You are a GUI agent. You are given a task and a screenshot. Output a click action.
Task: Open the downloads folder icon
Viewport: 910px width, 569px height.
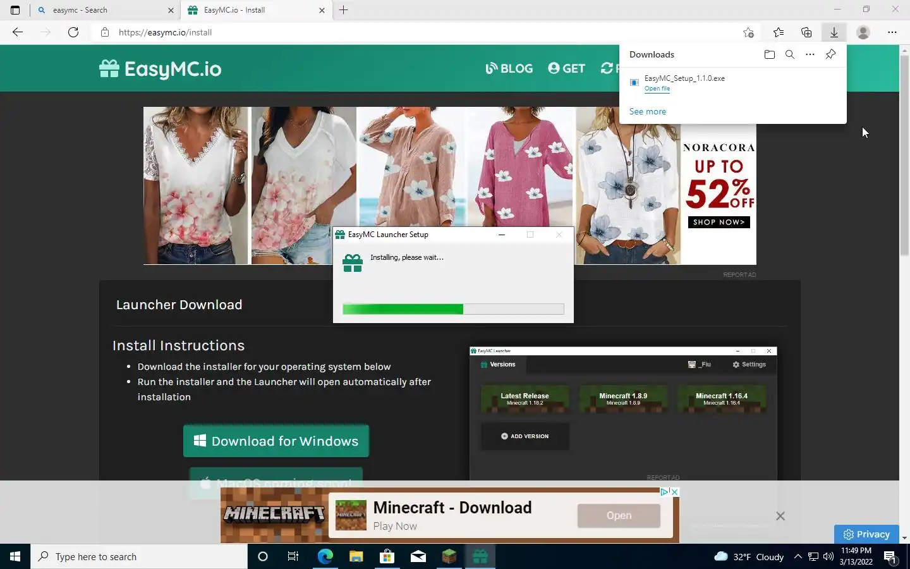(x=769, y=54)
